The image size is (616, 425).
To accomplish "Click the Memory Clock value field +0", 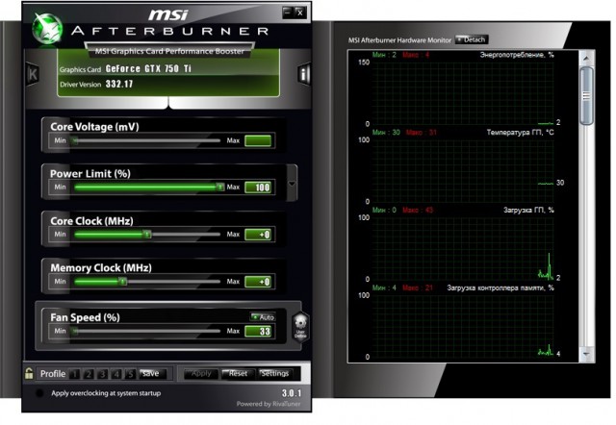I will (x=258, y=282).
